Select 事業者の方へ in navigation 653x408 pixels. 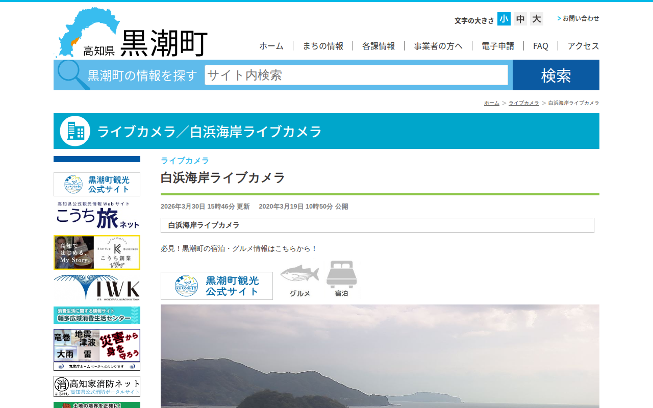point(438,46)
